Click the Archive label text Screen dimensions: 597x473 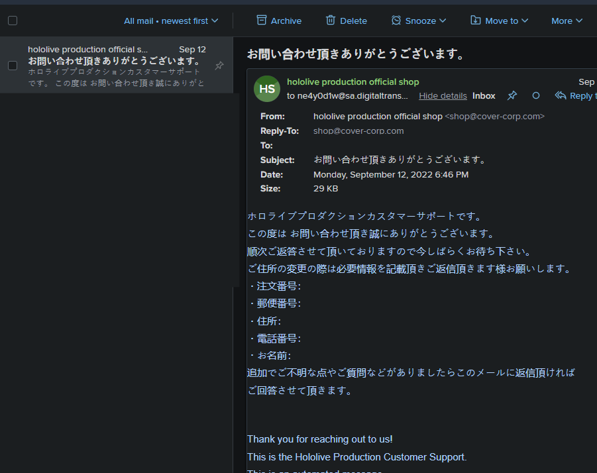[x=286, y=21]
